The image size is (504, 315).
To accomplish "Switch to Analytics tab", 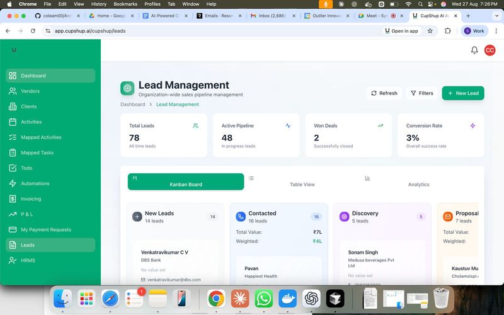I will [x=418, y=181].
